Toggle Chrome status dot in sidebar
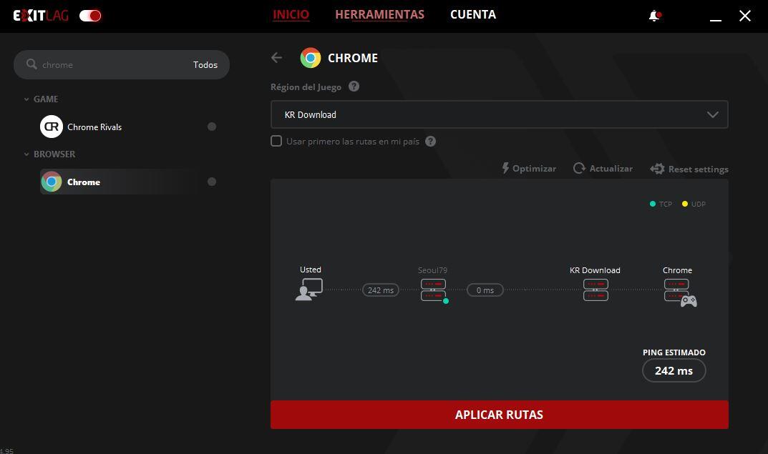Viewport: 768px width, 454px height. point(212,182)
